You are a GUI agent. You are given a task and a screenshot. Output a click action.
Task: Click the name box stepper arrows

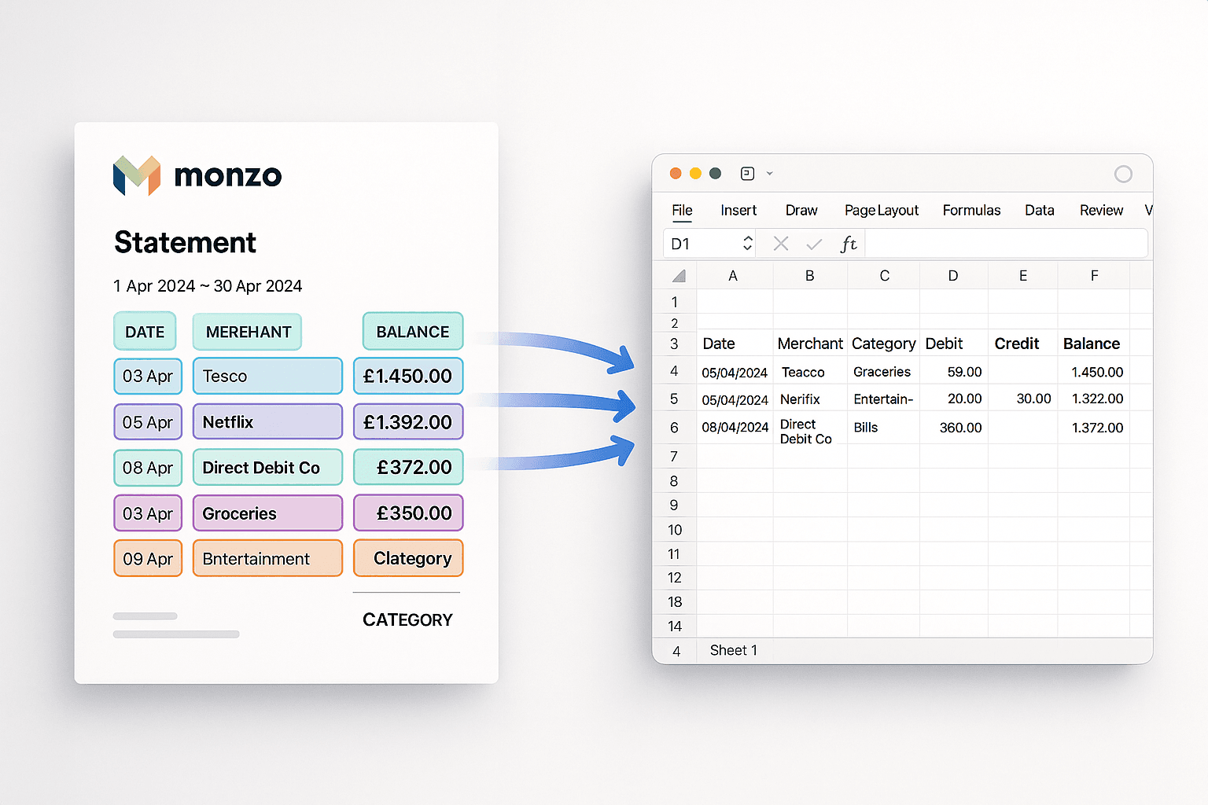pyautogui.click(x=747, y=244)
